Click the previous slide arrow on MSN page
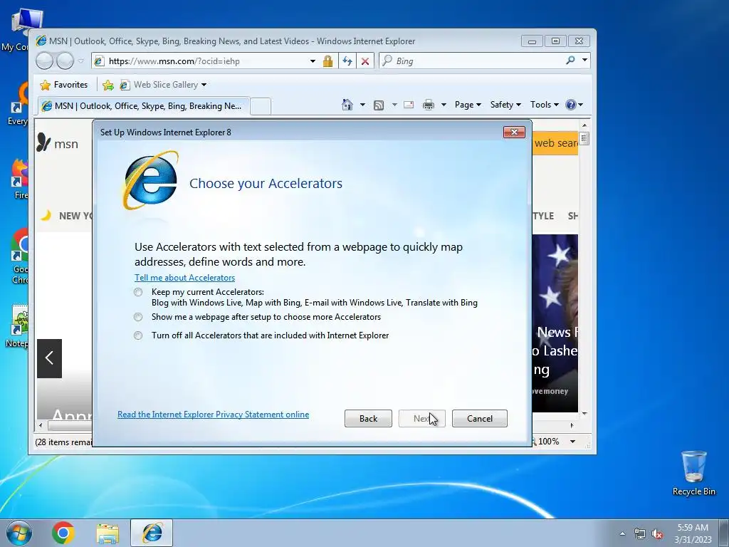The width and height of the screenshot is (729, 547). coord(49,358)
